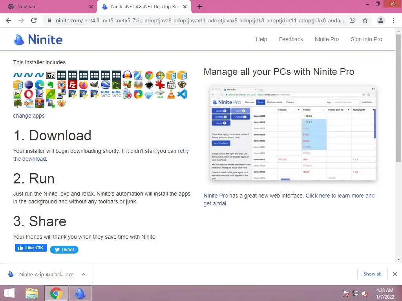Click the Facebook Like 73K button
The image size is (402, 301).
31,248
